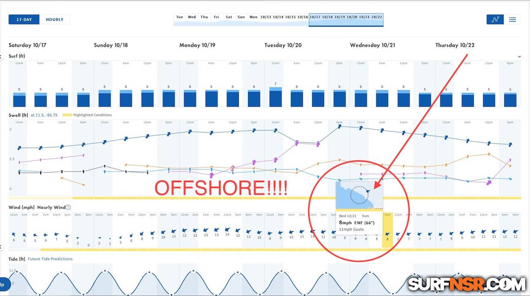Image resolution: width=530 pixels, height=296 pixels.
Task: Collapse the Surf (ft) section chevron
Action: (x=519, y=56)
